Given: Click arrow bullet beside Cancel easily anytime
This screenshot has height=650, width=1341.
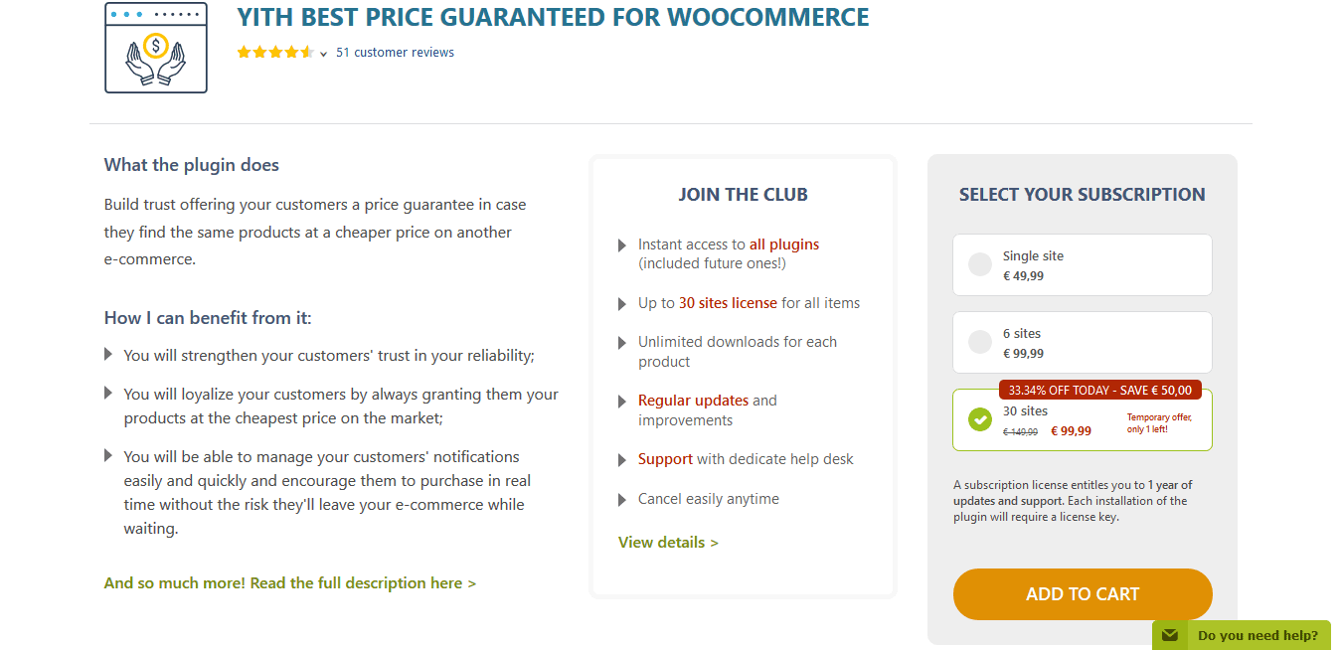Looking at the screenshot, I should pyautogui.click(x=622, y=500).
